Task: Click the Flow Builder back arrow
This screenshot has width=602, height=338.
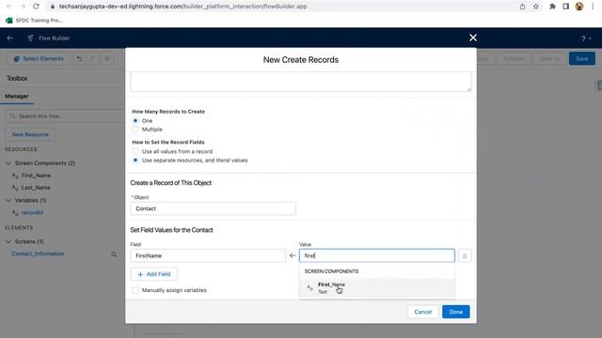Action: tap(10, 38)
